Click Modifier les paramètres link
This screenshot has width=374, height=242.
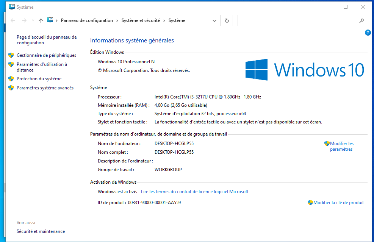pyautogui.click(x=341, y=146)
